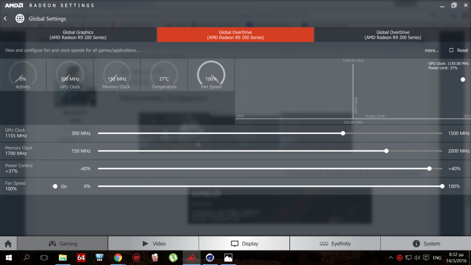Click the +40% maximum value

click(454, 168)
